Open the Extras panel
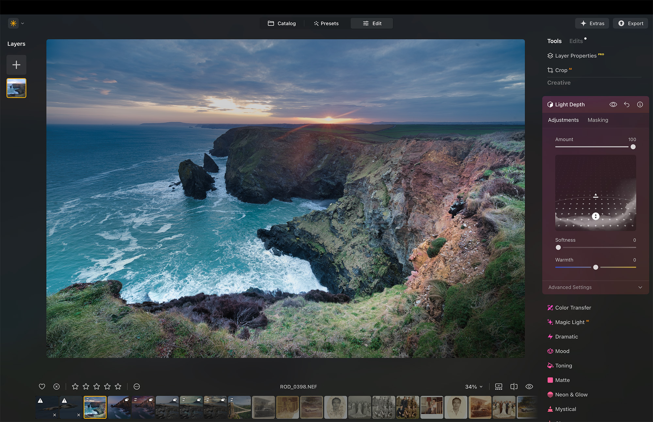The width and height of the screenshot is (653, 422). coord(592,23)
